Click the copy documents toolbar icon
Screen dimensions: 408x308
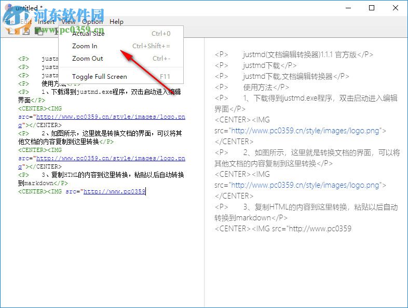tap(39, 32)
